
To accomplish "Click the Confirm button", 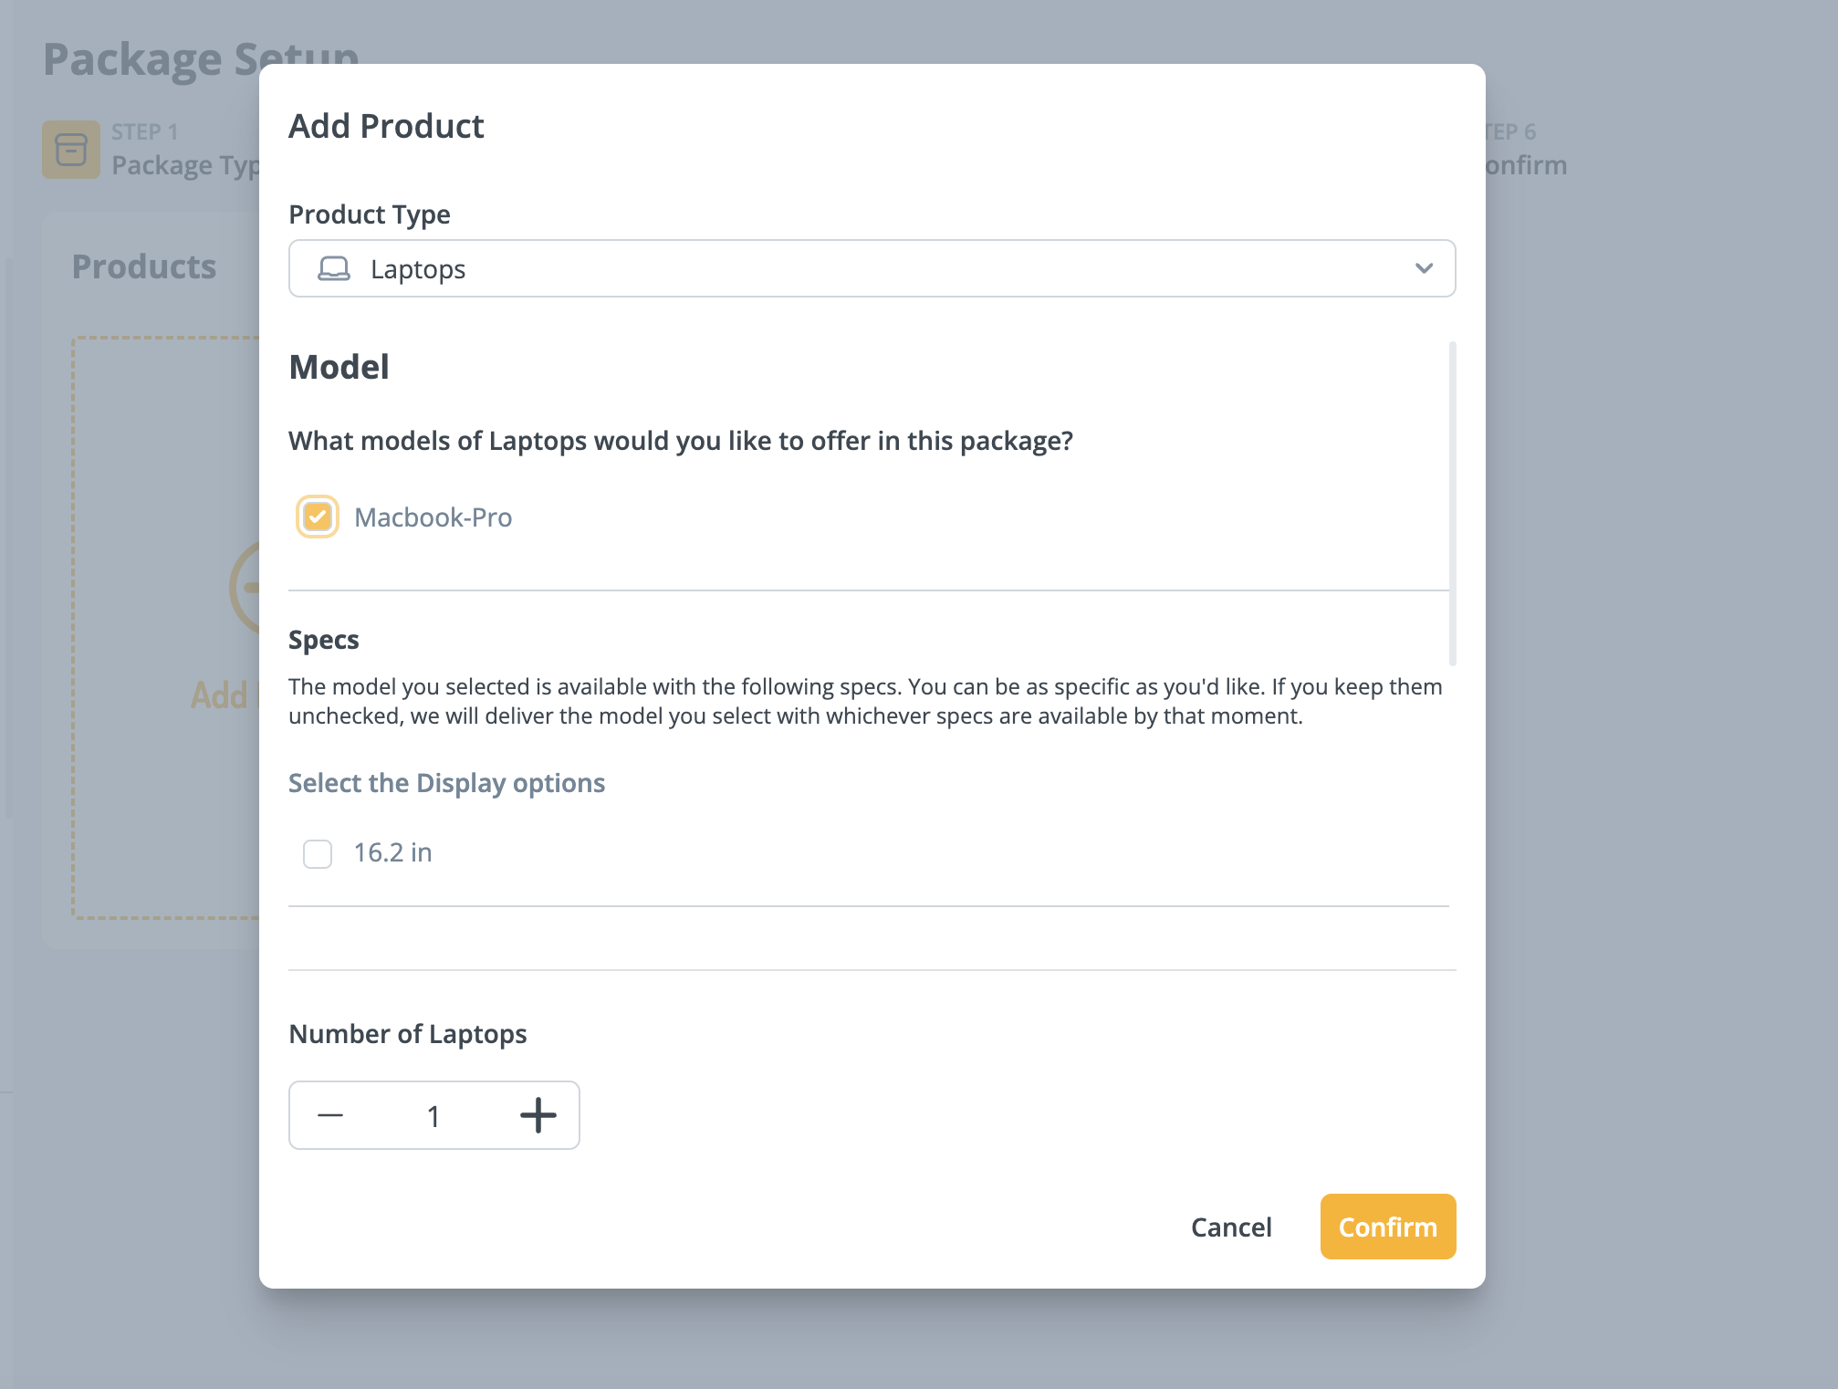I will tap(1388, 1227).
